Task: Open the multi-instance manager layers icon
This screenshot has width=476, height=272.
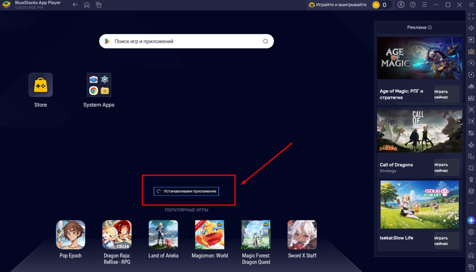Action: pos(471,191)
